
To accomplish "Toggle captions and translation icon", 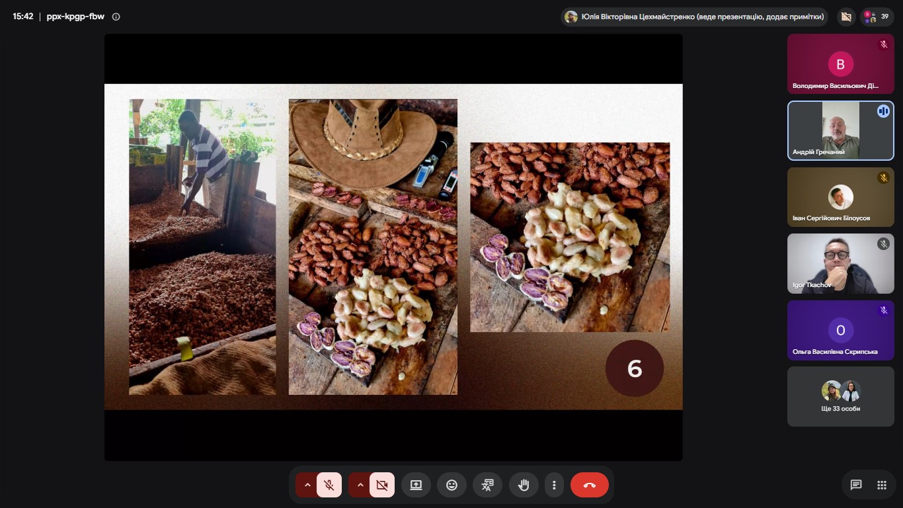I will [x=487, y=485].
